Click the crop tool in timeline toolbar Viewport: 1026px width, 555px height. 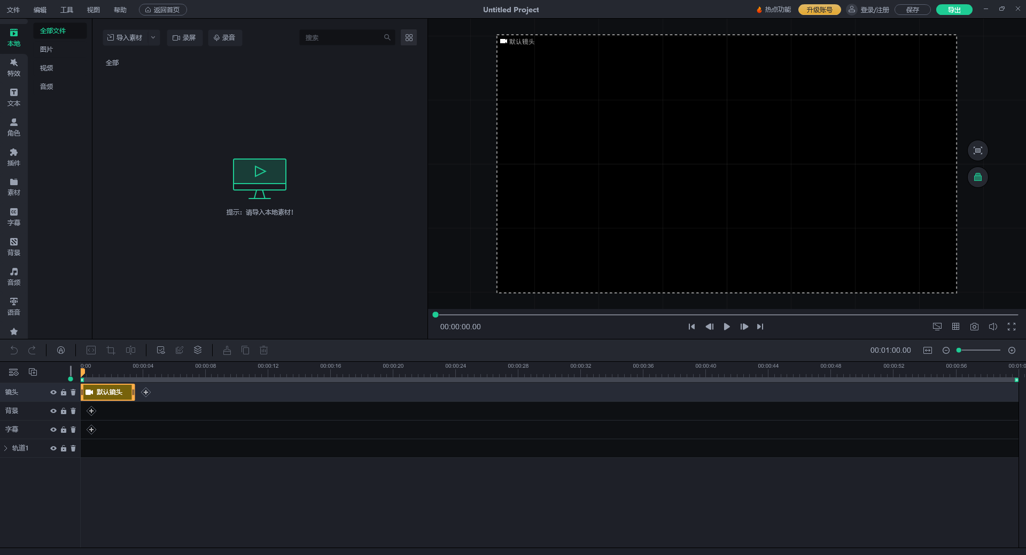coord(111,350)
